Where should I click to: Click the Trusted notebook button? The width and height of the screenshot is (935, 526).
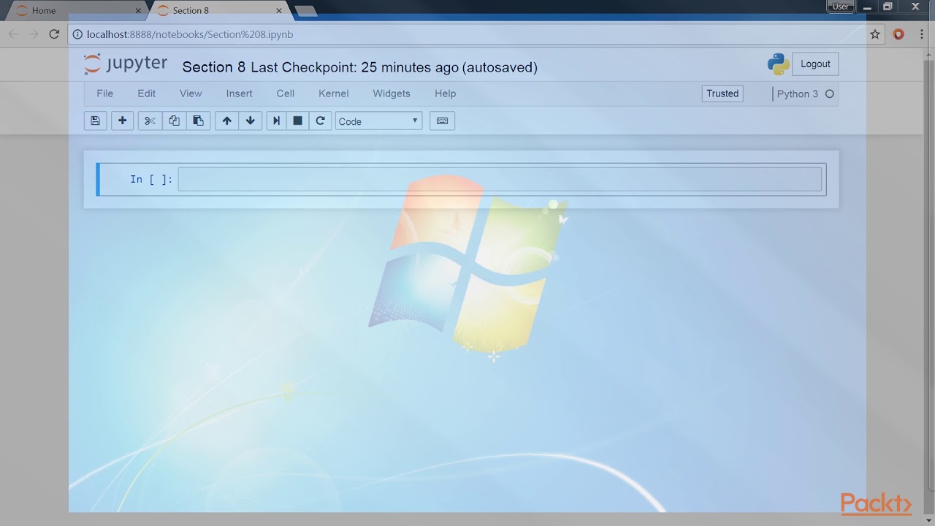click(722, 94)
